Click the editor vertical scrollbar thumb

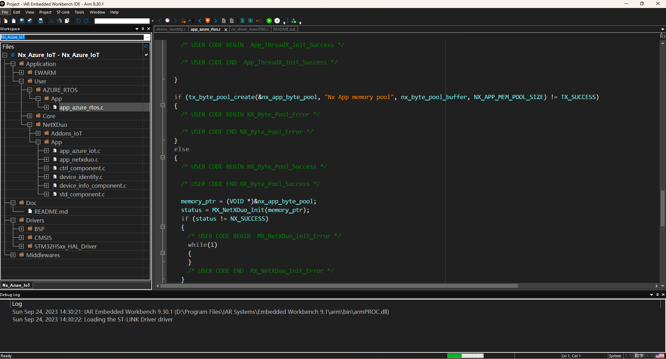point(663,209)
